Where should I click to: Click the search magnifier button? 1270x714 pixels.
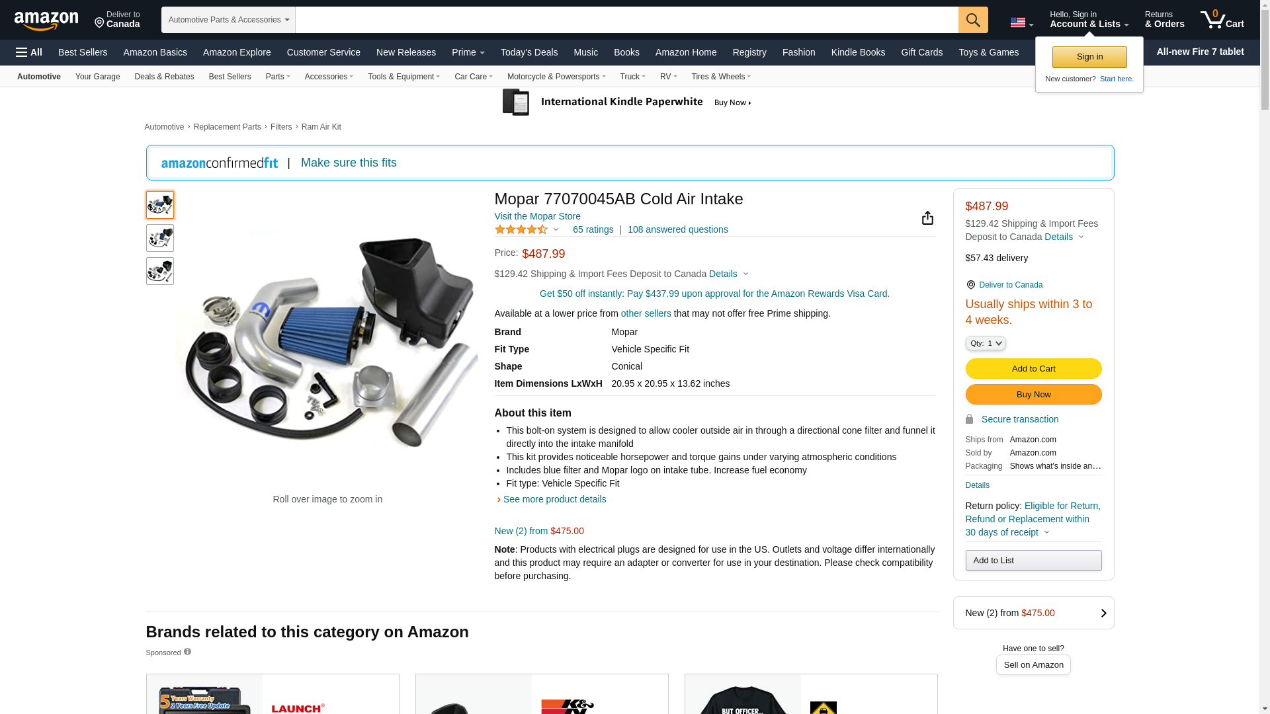973,20
